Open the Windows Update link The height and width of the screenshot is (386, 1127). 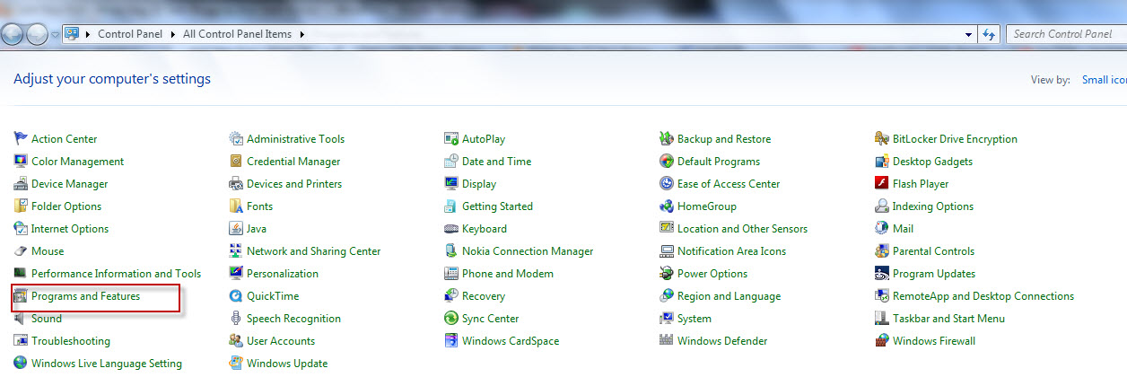click(287, 364)
